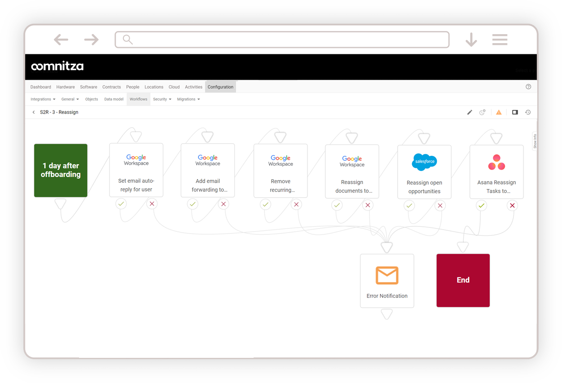Screen dimensions: 562x383
Task: Open the Hardware tab
Action: point(66,87)
